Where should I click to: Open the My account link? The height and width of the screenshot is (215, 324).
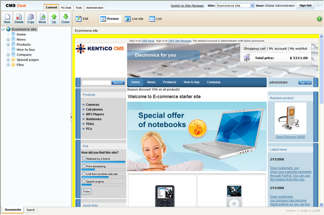click(x=278, y=48)
